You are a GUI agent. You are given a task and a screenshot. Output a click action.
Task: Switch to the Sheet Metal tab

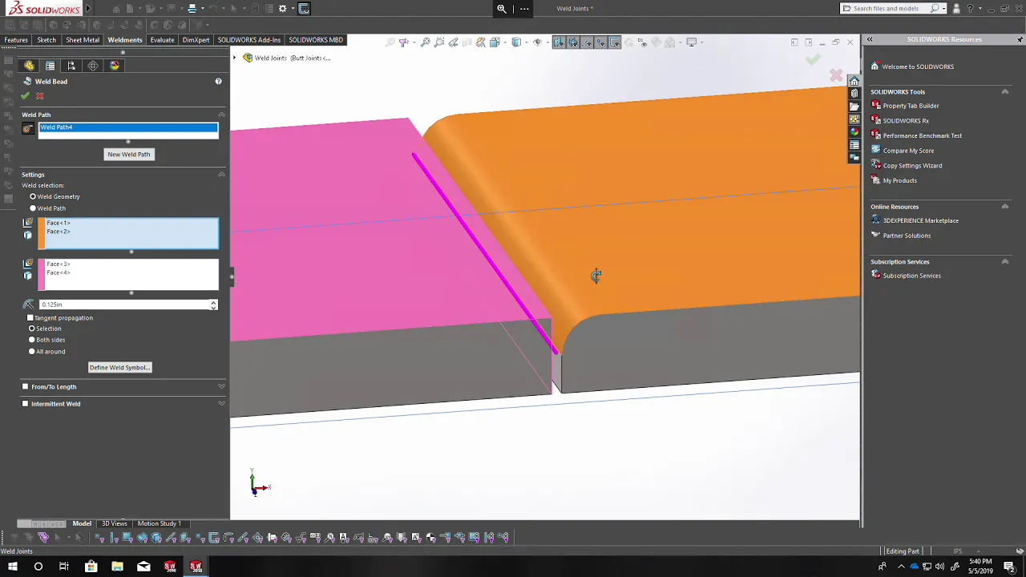[x=83, y=40]
